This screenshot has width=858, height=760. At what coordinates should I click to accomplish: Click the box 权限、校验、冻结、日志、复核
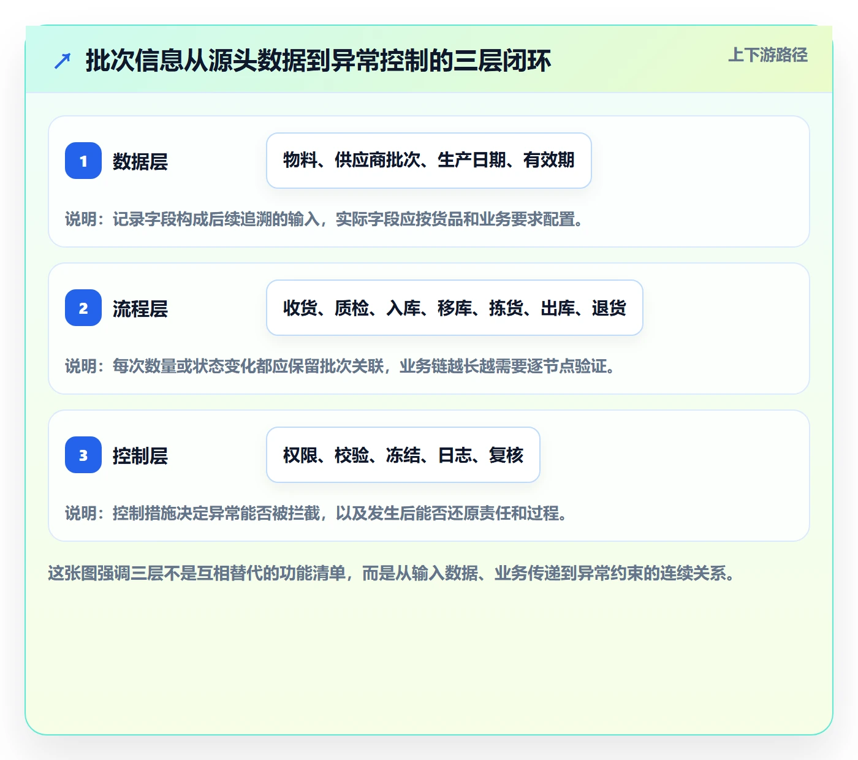click(x=403, y=455)
